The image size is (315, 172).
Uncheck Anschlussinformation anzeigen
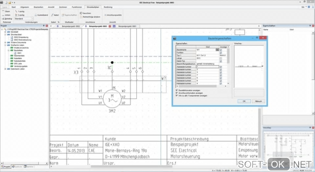[177, 93]
